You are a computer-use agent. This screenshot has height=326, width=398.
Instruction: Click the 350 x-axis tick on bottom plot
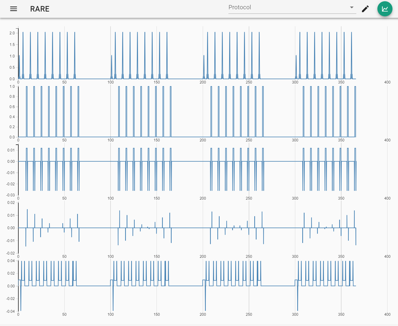point(341,314)
